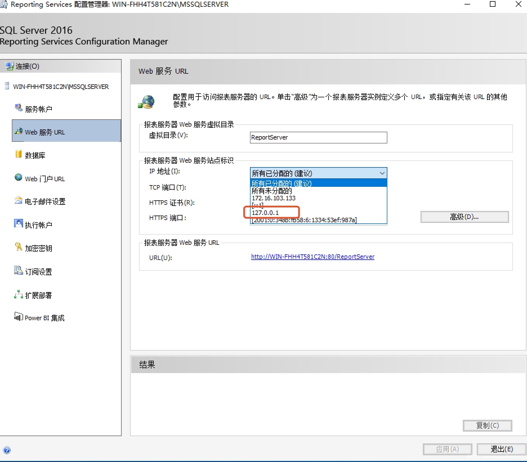
Task: Click the HTTPS 证书(R): label
Action: coord(172,203)
